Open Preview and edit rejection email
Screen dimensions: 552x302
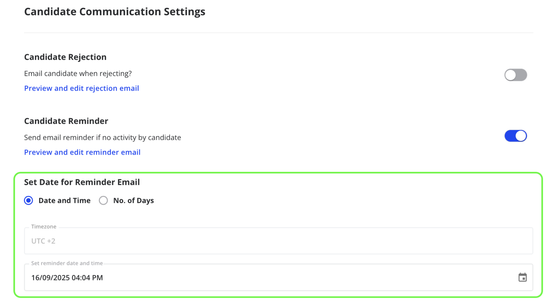[81, 88]
